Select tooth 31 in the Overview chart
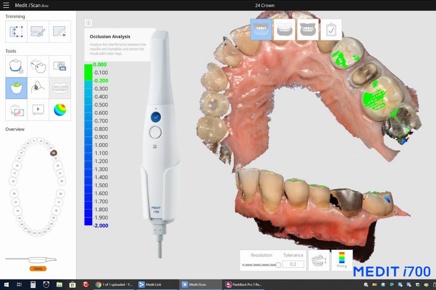The height and width of the screenshot is (290, 436). (40, 233)
